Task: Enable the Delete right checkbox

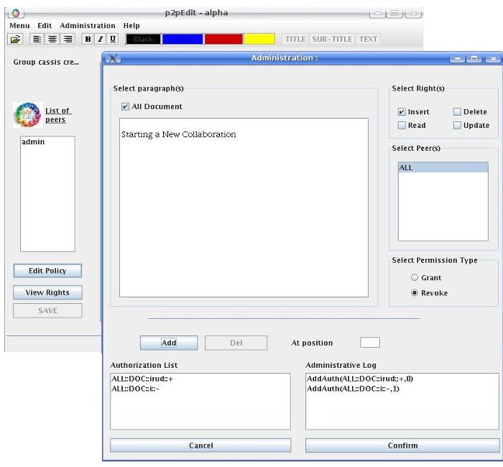Action: click(x=457, y=112)
